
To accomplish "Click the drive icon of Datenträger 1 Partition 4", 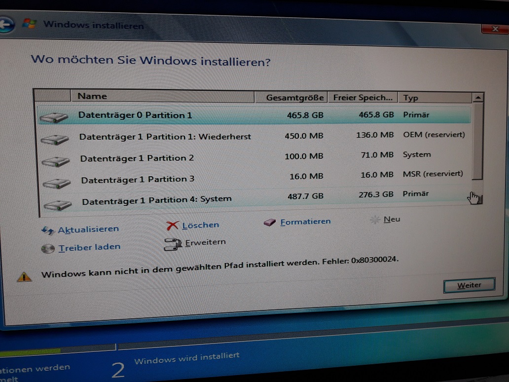I will click(x=58, y=205).
